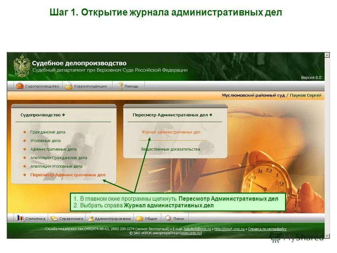Click the Корреспонденция envelope icon
Screen dimensions: 337x253
[x=69, y=85]
